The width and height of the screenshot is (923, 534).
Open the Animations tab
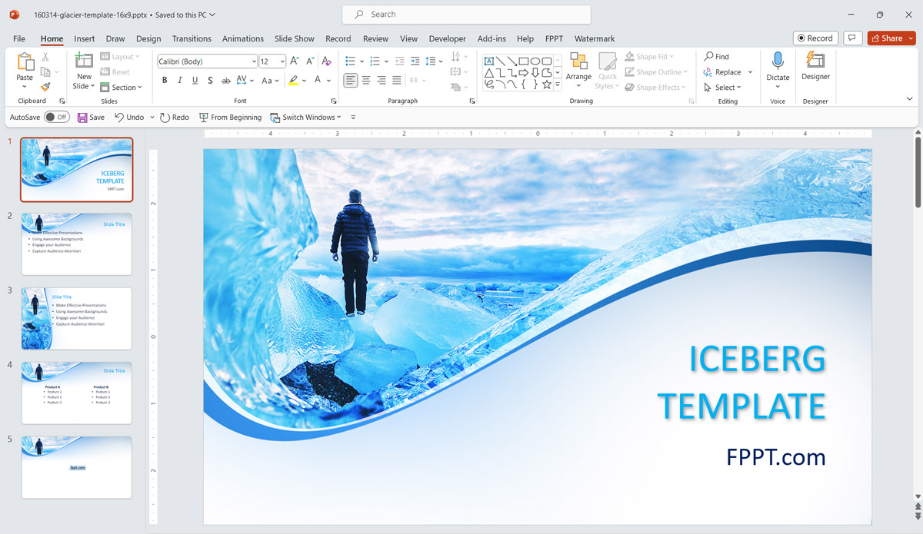click(x=243, y=38)
